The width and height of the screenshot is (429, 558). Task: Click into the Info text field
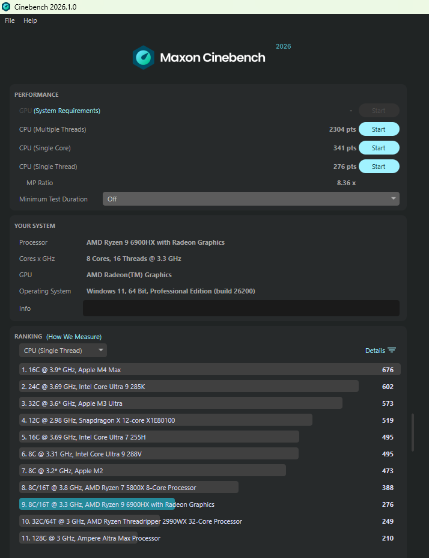(x=241, y=308)
